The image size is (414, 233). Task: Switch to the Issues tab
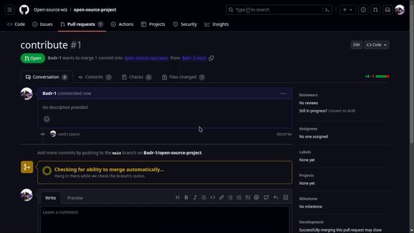click(43, 25)
